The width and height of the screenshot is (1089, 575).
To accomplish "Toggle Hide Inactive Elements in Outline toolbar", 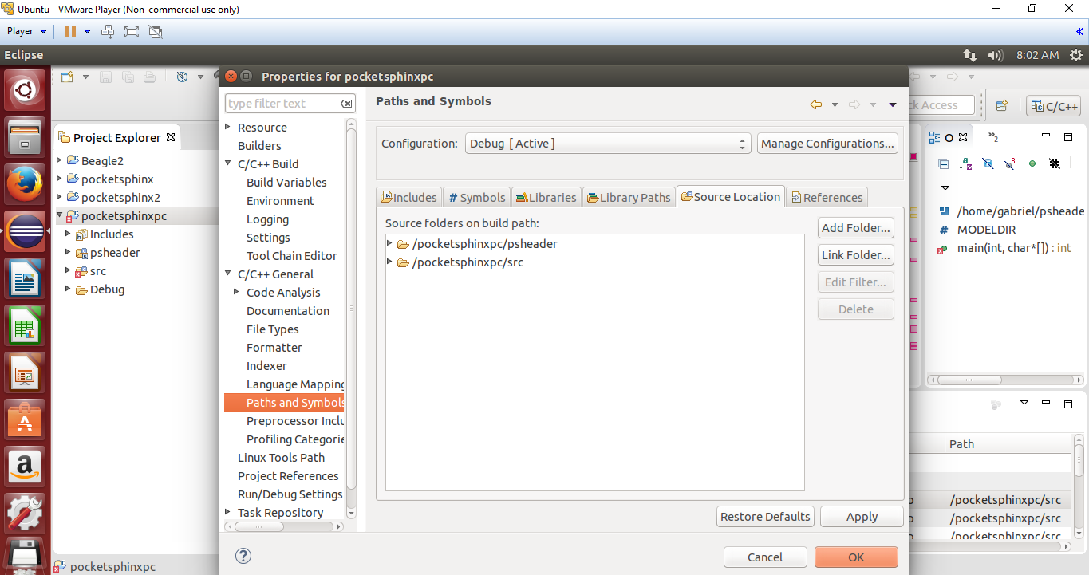I will click(1055, 163).
